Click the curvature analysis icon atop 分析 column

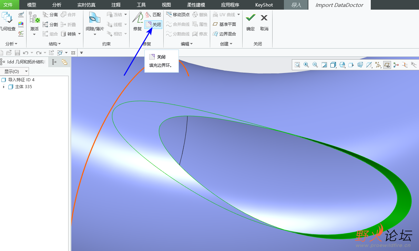21,15
